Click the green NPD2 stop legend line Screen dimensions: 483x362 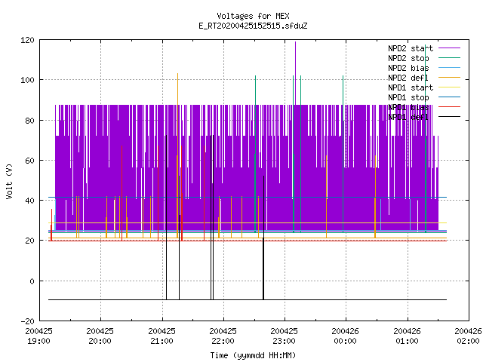point(449,58)
